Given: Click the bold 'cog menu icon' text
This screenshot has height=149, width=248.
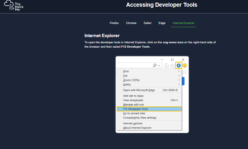Looking at the screenshot, I should point(173,42).
